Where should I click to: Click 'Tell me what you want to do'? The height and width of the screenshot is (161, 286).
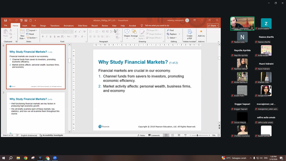click(157, 25)
